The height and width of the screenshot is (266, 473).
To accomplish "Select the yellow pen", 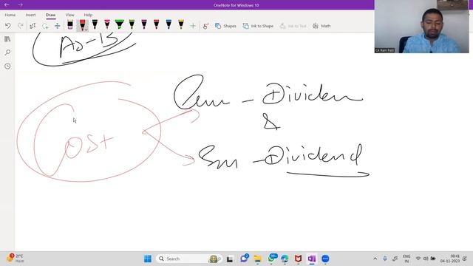I will [180, 24].
